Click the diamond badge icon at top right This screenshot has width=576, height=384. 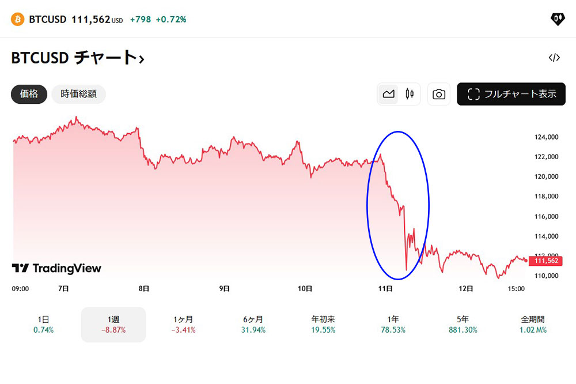pyautogui.click(x=557, y=19)
